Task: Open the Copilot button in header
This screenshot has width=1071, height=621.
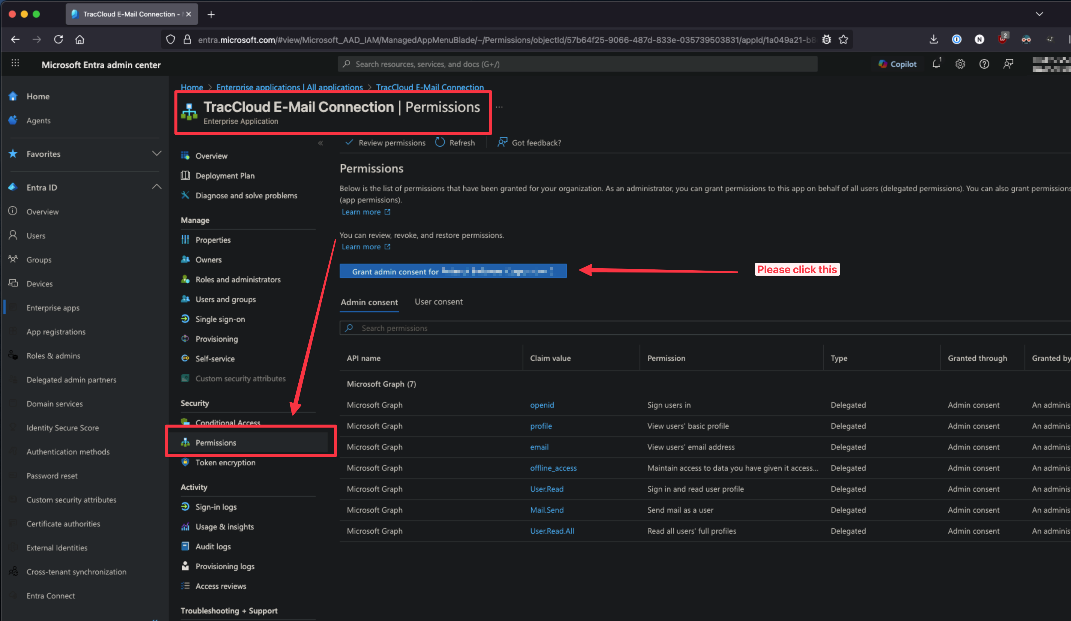Action: pyautogui.click(x=897, y=64)
